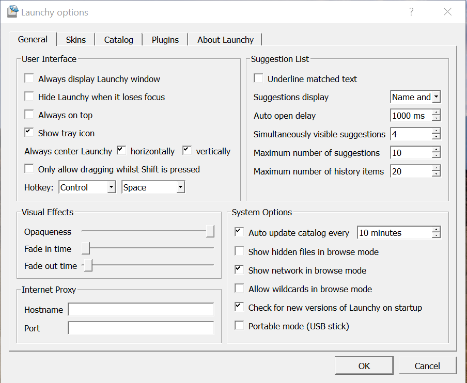This screenshot has height=383, width=467.
Task: Increase Auto open delay with up arrow
Action: (x=437, y=113)
